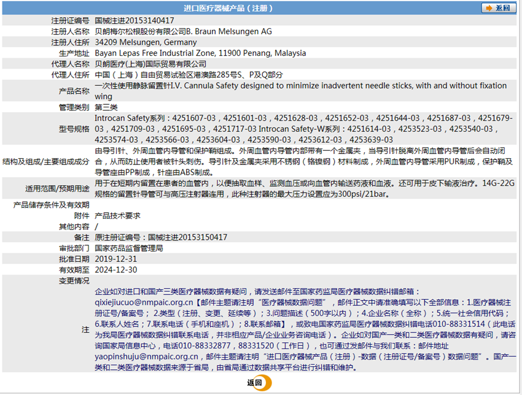Select agent name 贝朗医疗(上海)国际贸易有限公司
522x395 pixels.
(x=150, y=64)
